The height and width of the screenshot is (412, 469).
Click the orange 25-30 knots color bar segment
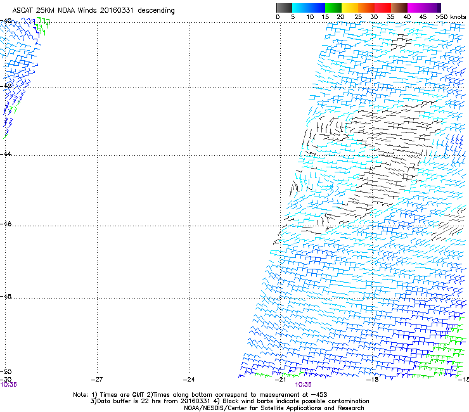[366, 8]
